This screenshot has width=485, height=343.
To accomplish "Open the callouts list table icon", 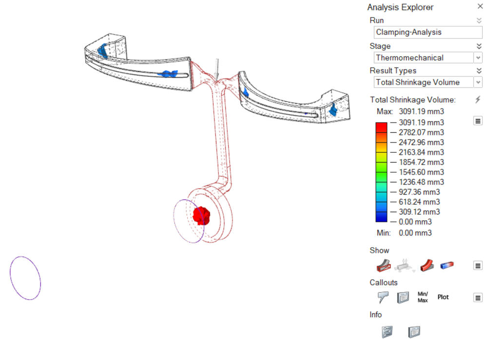I will point(403,297).
